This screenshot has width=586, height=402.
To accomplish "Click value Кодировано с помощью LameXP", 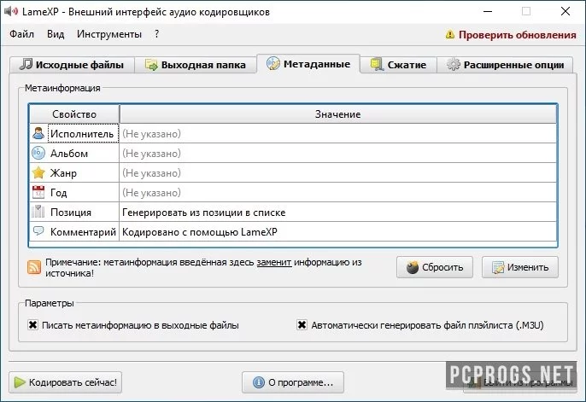I will (x=338, y=231).
